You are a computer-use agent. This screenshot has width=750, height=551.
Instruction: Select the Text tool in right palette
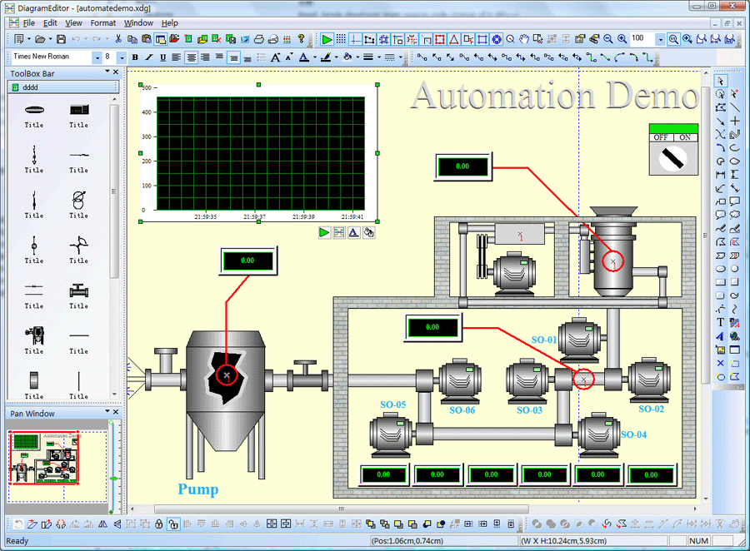pos(721,321)
